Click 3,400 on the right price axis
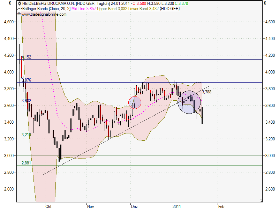 point(270,122)
